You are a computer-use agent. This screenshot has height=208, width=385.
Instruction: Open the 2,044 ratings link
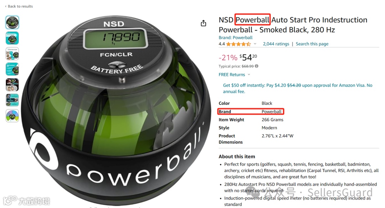276,44
